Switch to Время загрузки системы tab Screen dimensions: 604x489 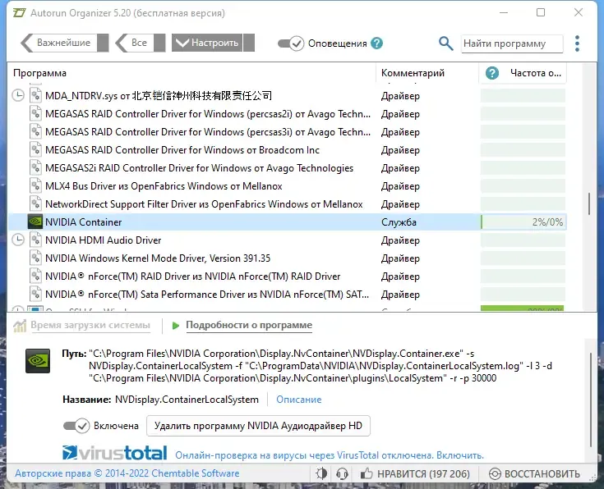click(90, 325)
